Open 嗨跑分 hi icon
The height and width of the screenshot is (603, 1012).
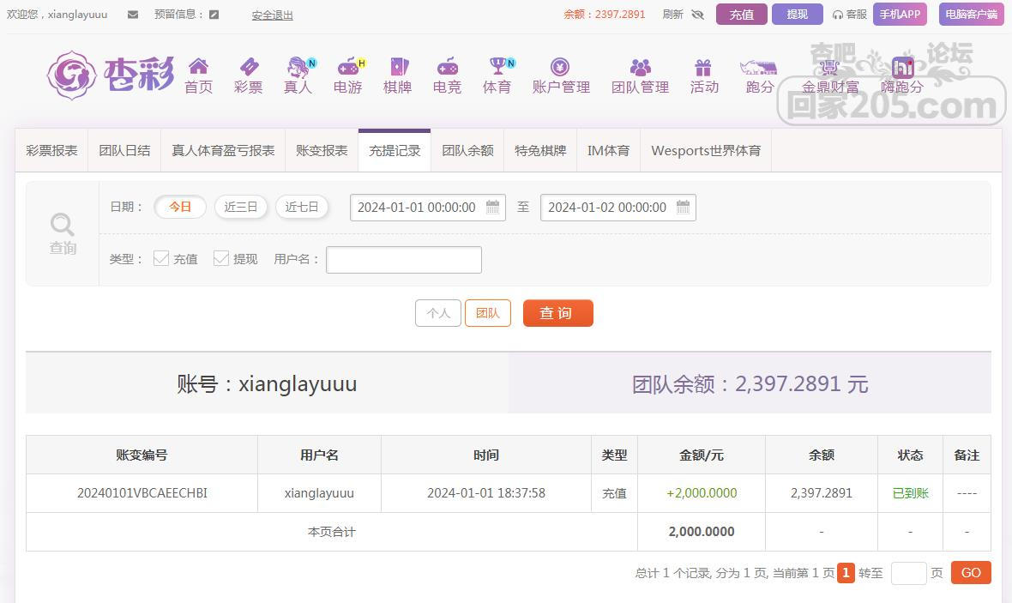902,67
